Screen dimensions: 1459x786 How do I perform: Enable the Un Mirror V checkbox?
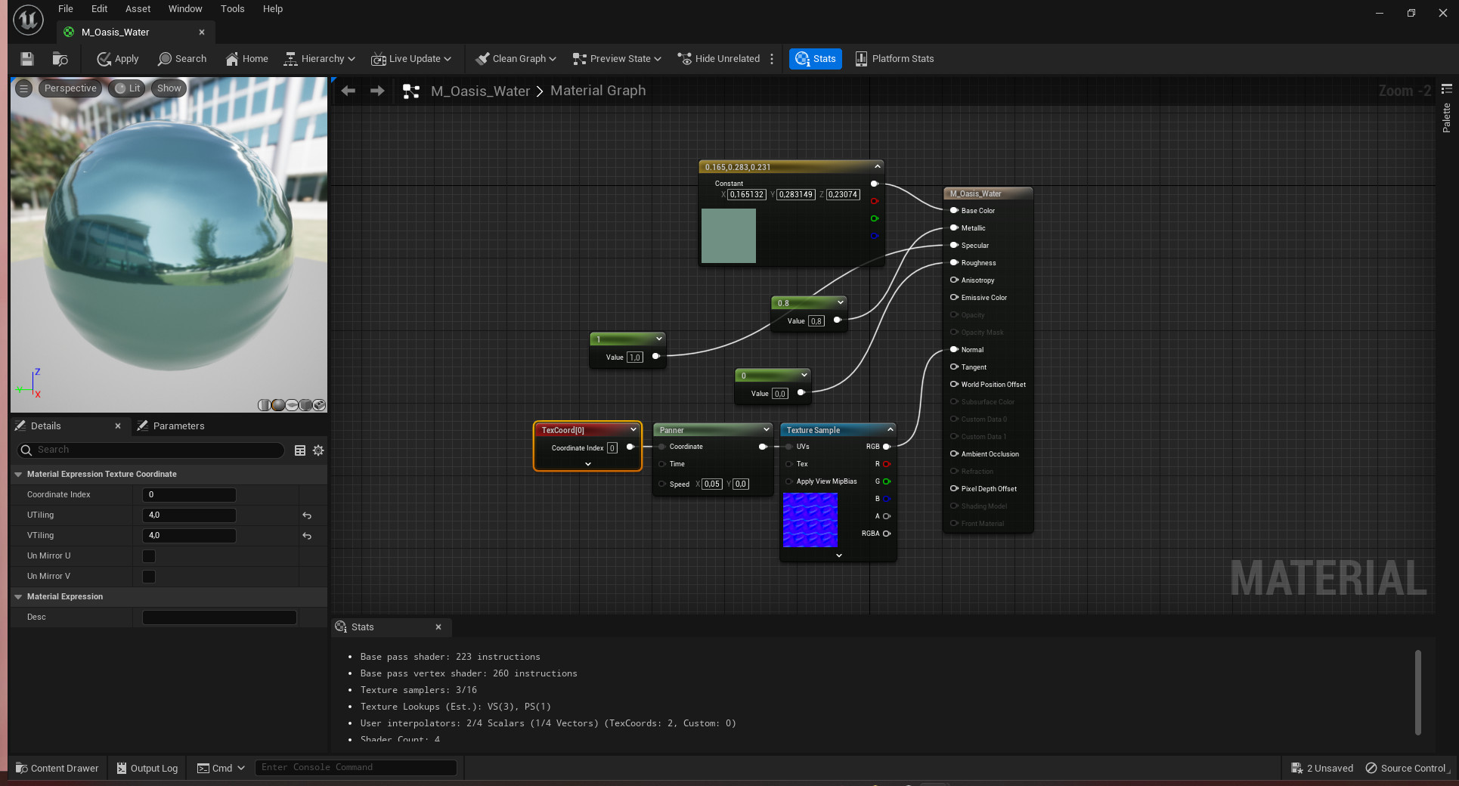(x=149, y=577)
